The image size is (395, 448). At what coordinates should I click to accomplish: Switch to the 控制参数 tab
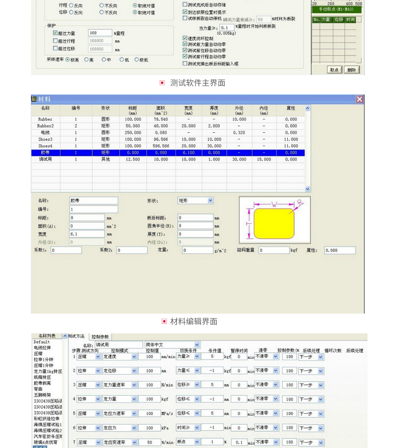tap(100, 337)
